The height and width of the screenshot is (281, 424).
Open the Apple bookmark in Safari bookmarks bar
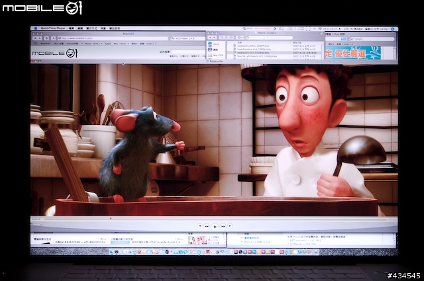107,44
